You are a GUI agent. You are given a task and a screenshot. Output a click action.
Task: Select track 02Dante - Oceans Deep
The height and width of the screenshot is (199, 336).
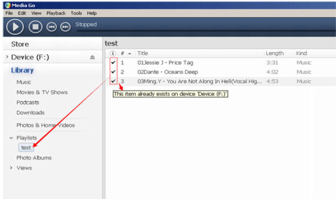(168, 72)
